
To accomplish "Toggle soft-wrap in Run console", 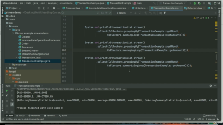I will [12, 100].
